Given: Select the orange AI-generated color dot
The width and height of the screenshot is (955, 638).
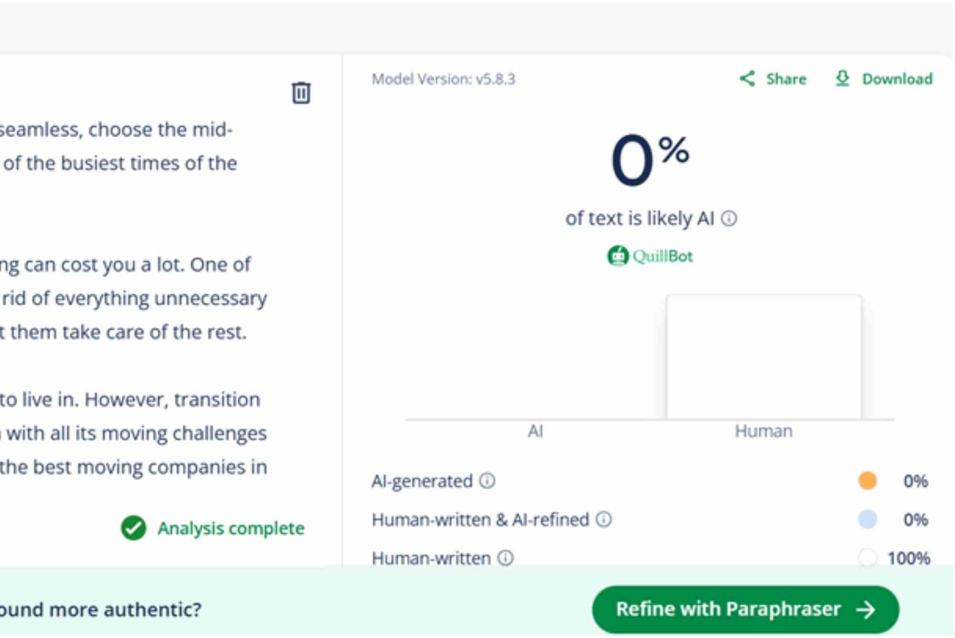Looking at the screenshot, I should pyautogui.click(x=867, y=481).
